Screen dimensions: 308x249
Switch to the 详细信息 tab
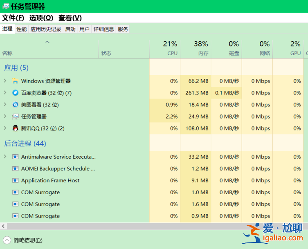[x=104, y=29]
